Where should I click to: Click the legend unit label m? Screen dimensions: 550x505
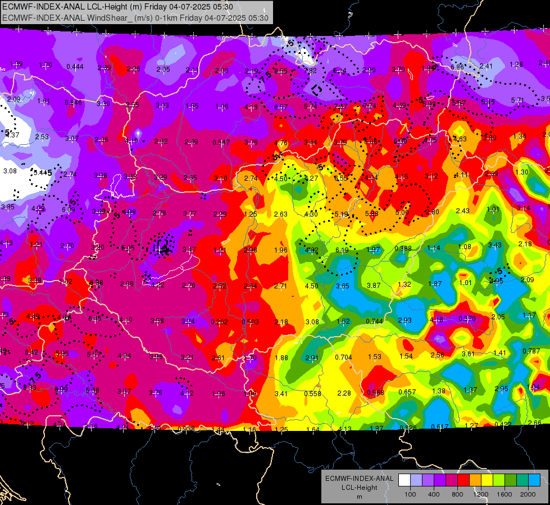[359, 497]
